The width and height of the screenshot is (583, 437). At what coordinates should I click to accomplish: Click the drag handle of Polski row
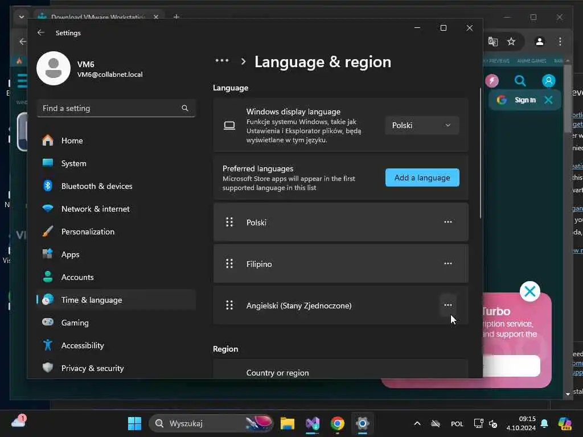229,222
